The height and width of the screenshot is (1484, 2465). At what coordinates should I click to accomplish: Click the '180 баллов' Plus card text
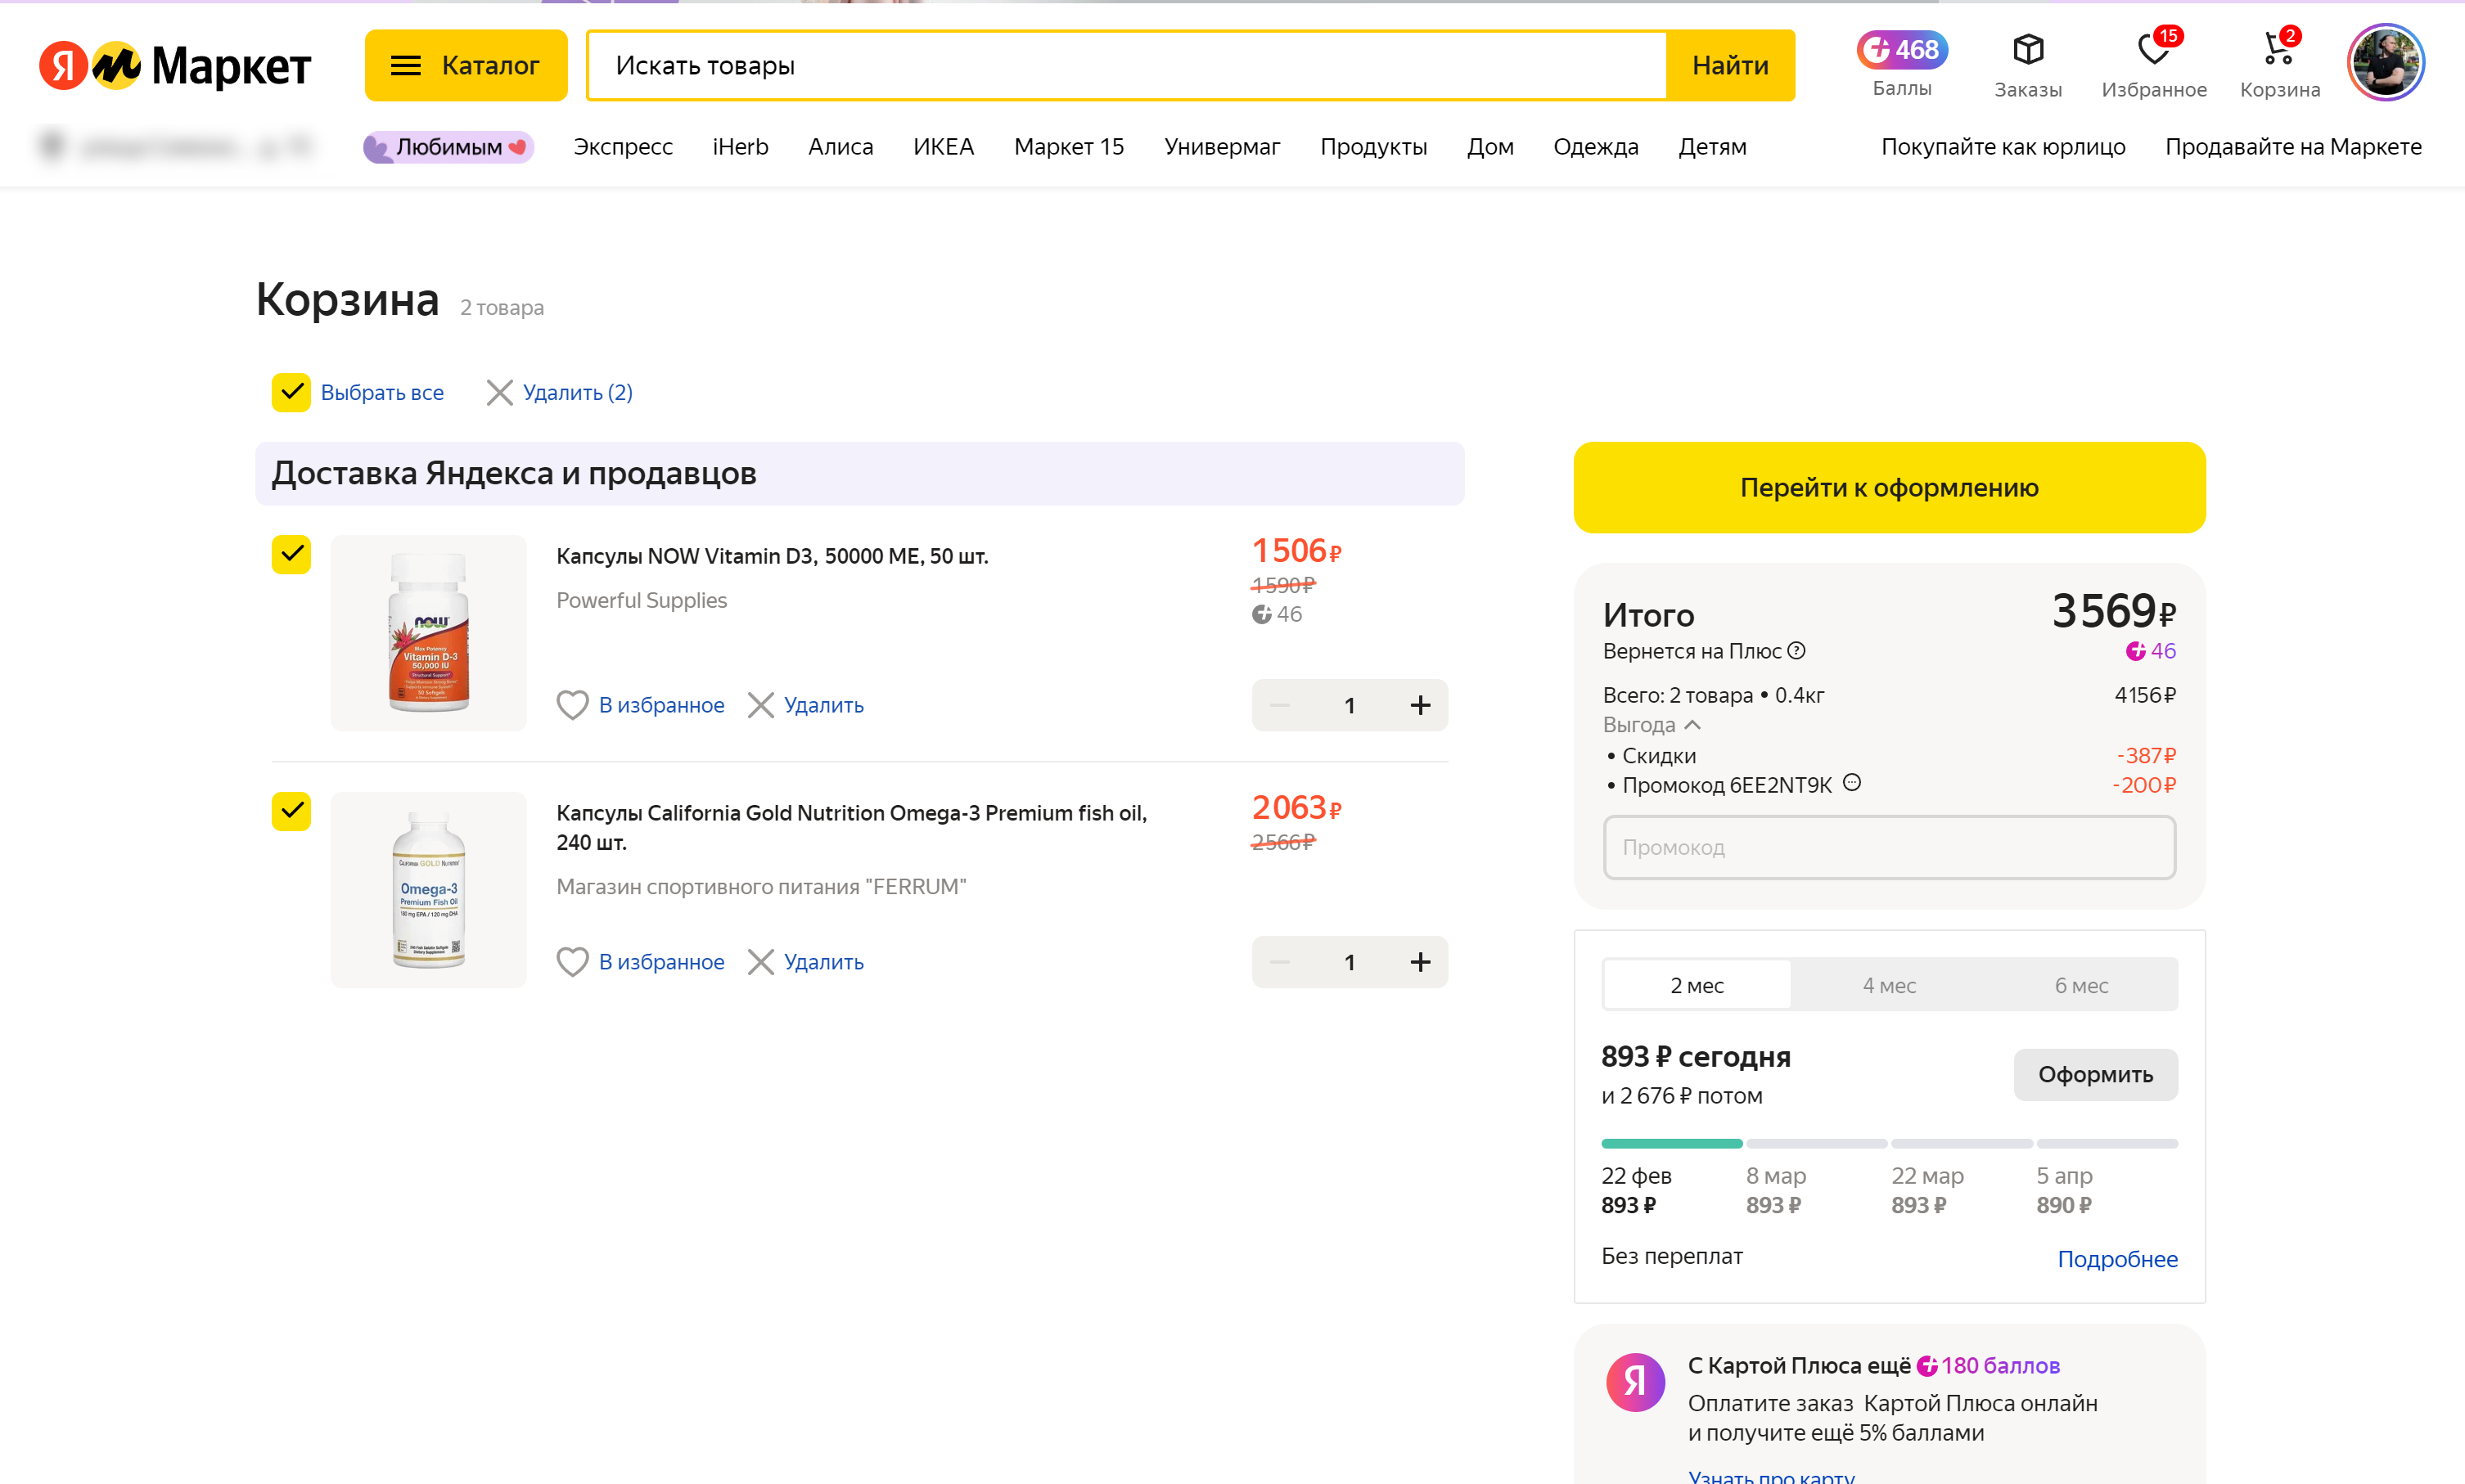point(2000,1366)
